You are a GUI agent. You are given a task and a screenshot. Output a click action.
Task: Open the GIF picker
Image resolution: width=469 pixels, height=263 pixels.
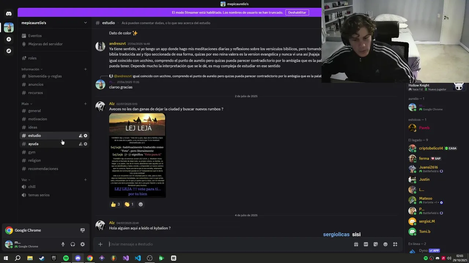click(x=366, y=244)
